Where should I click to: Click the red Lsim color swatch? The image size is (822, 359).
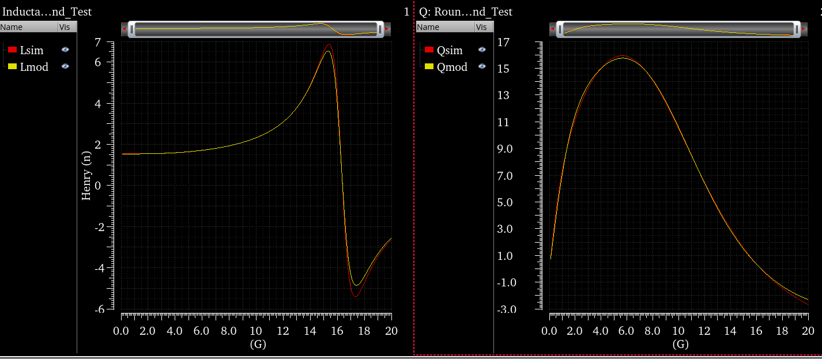(x=12, y=51)
